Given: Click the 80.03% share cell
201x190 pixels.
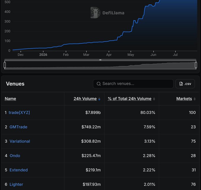Looking at the screenshot, I should click(148, 113).
